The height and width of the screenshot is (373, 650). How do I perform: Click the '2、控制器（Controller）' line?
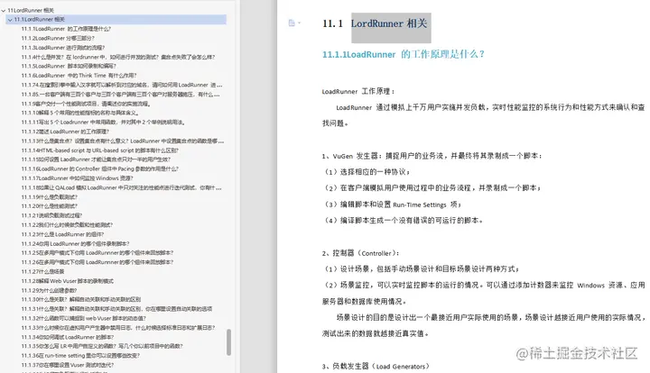click(x=361, y=253)
